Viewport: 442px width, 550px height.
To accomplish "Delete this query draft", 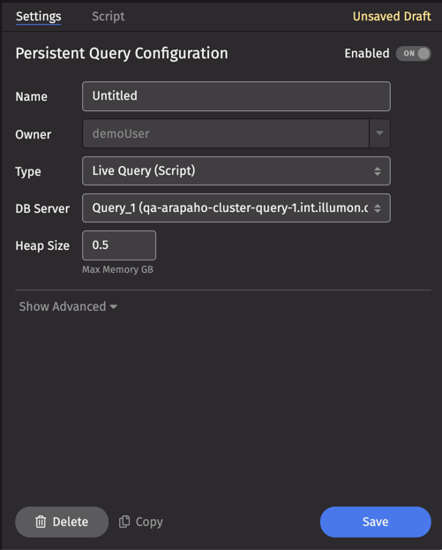I will click(62, 522).
